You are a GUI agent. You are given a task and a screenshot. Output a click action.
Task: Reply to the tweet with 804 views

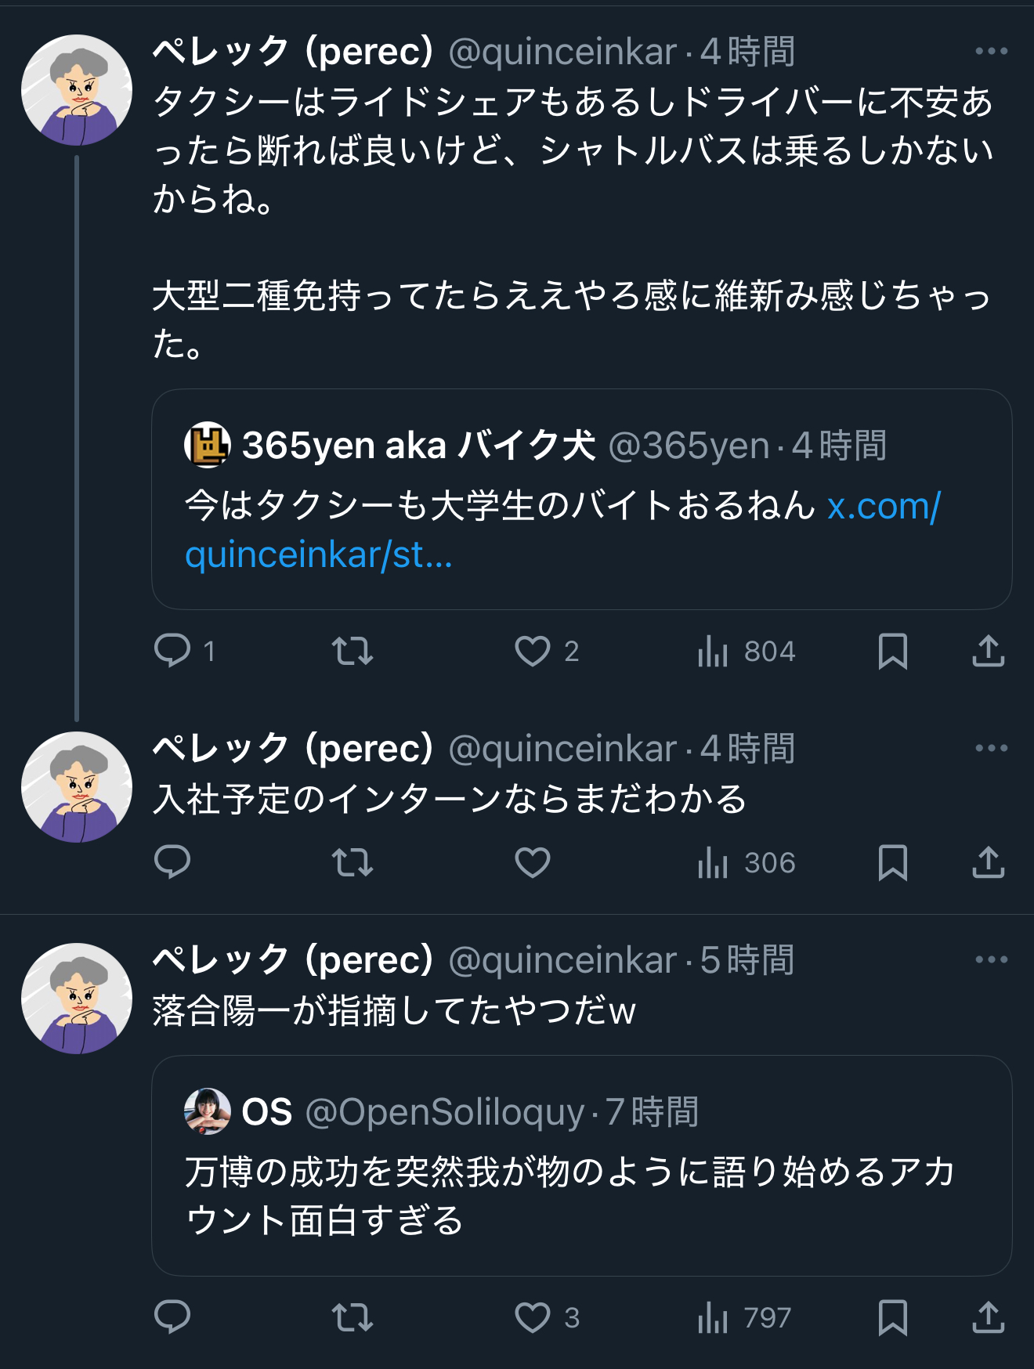(173, 651)
